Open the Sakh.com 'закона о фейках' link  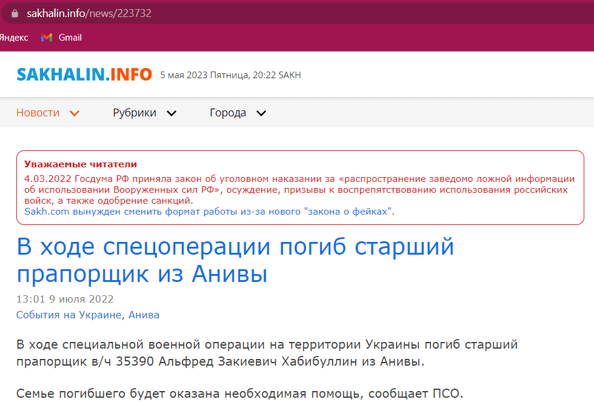click(x=209, y=212)
